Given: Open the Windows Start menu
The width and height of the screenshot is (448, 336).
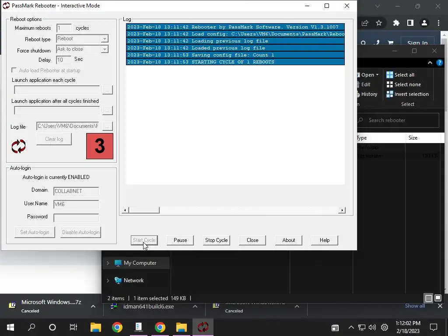Looking at the screenshot, I should click(10, 327).
